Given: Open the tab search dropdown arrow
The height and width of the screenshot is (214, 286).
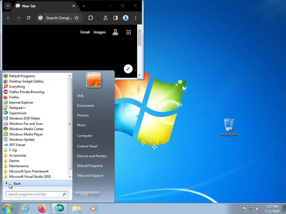Looking at the screenshot, I should pyautogui.click(x=8, y=6).
